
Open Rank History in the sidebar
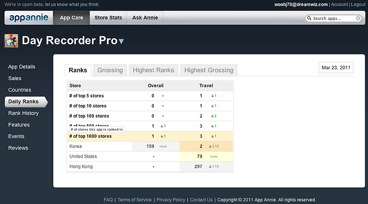(24, 113)
